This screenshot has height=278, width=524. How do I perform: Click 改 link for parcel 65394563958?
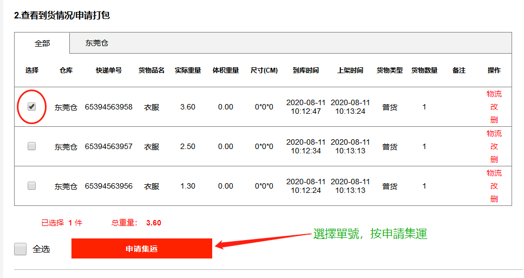494,107
